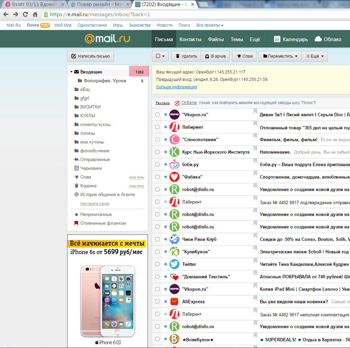Open the Спам folder

tap(85, 177)
